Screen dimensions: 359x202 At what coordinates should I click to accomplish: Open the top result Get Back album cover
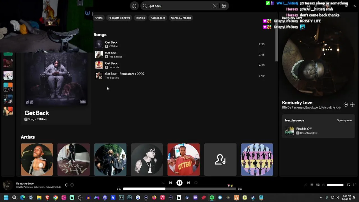(56, 79)
